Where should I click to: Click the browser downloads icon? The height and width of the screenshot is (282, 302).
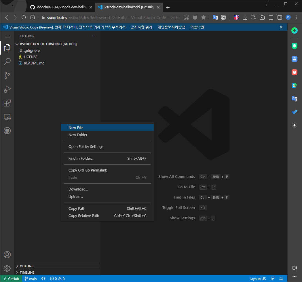coord(245,18)
